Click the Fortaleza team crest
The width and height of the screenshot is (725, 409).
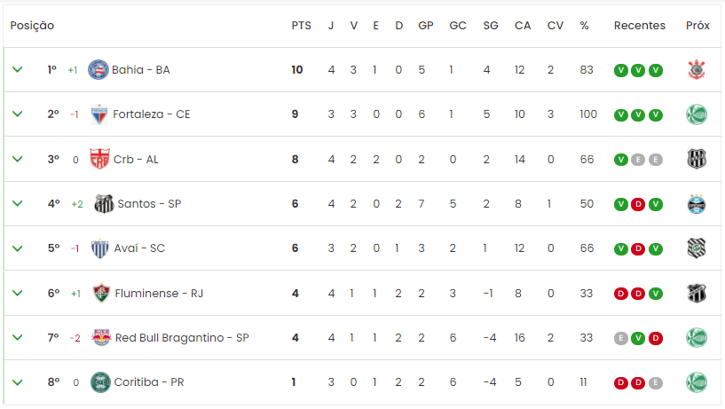click(x=99, y=114)
